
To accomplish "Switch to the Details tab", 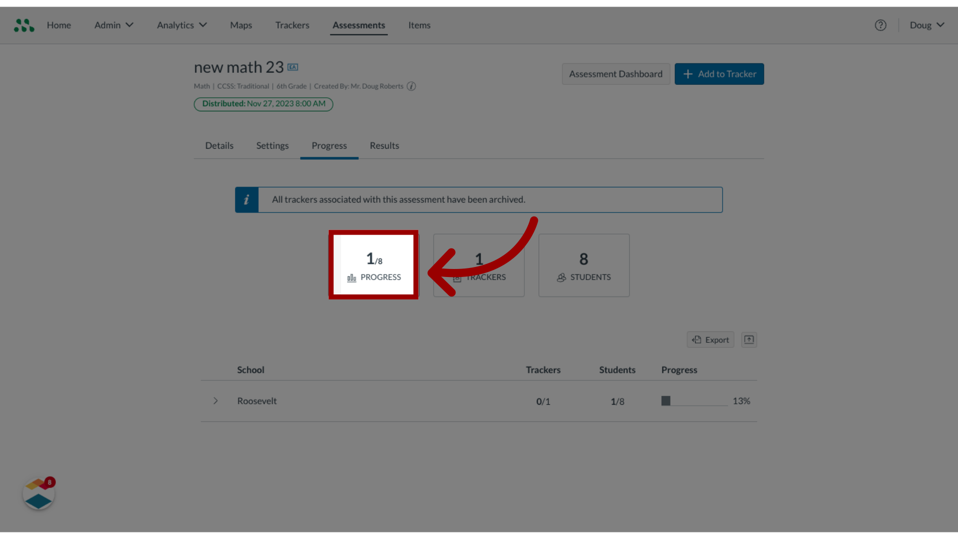I will pyautogui.click(x=219, y=145).
